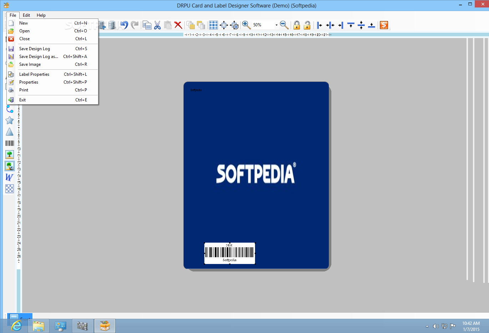
Task: Click the Bring to Front icon
Action: (191, 25)
